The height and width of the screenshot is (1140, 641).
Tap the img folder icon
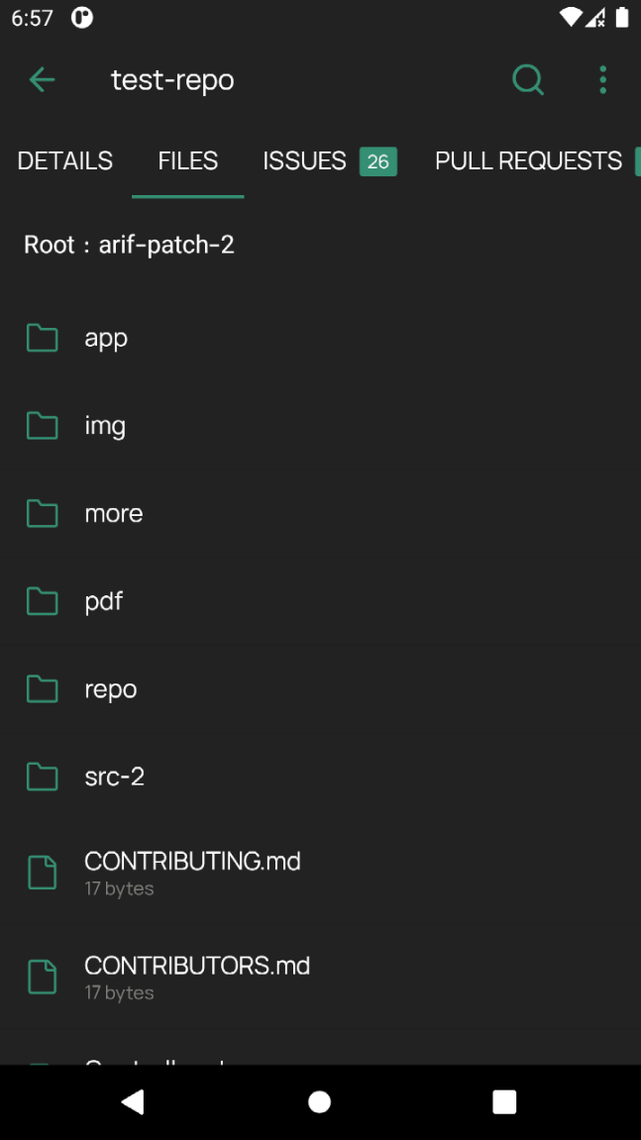coord(42,426)
